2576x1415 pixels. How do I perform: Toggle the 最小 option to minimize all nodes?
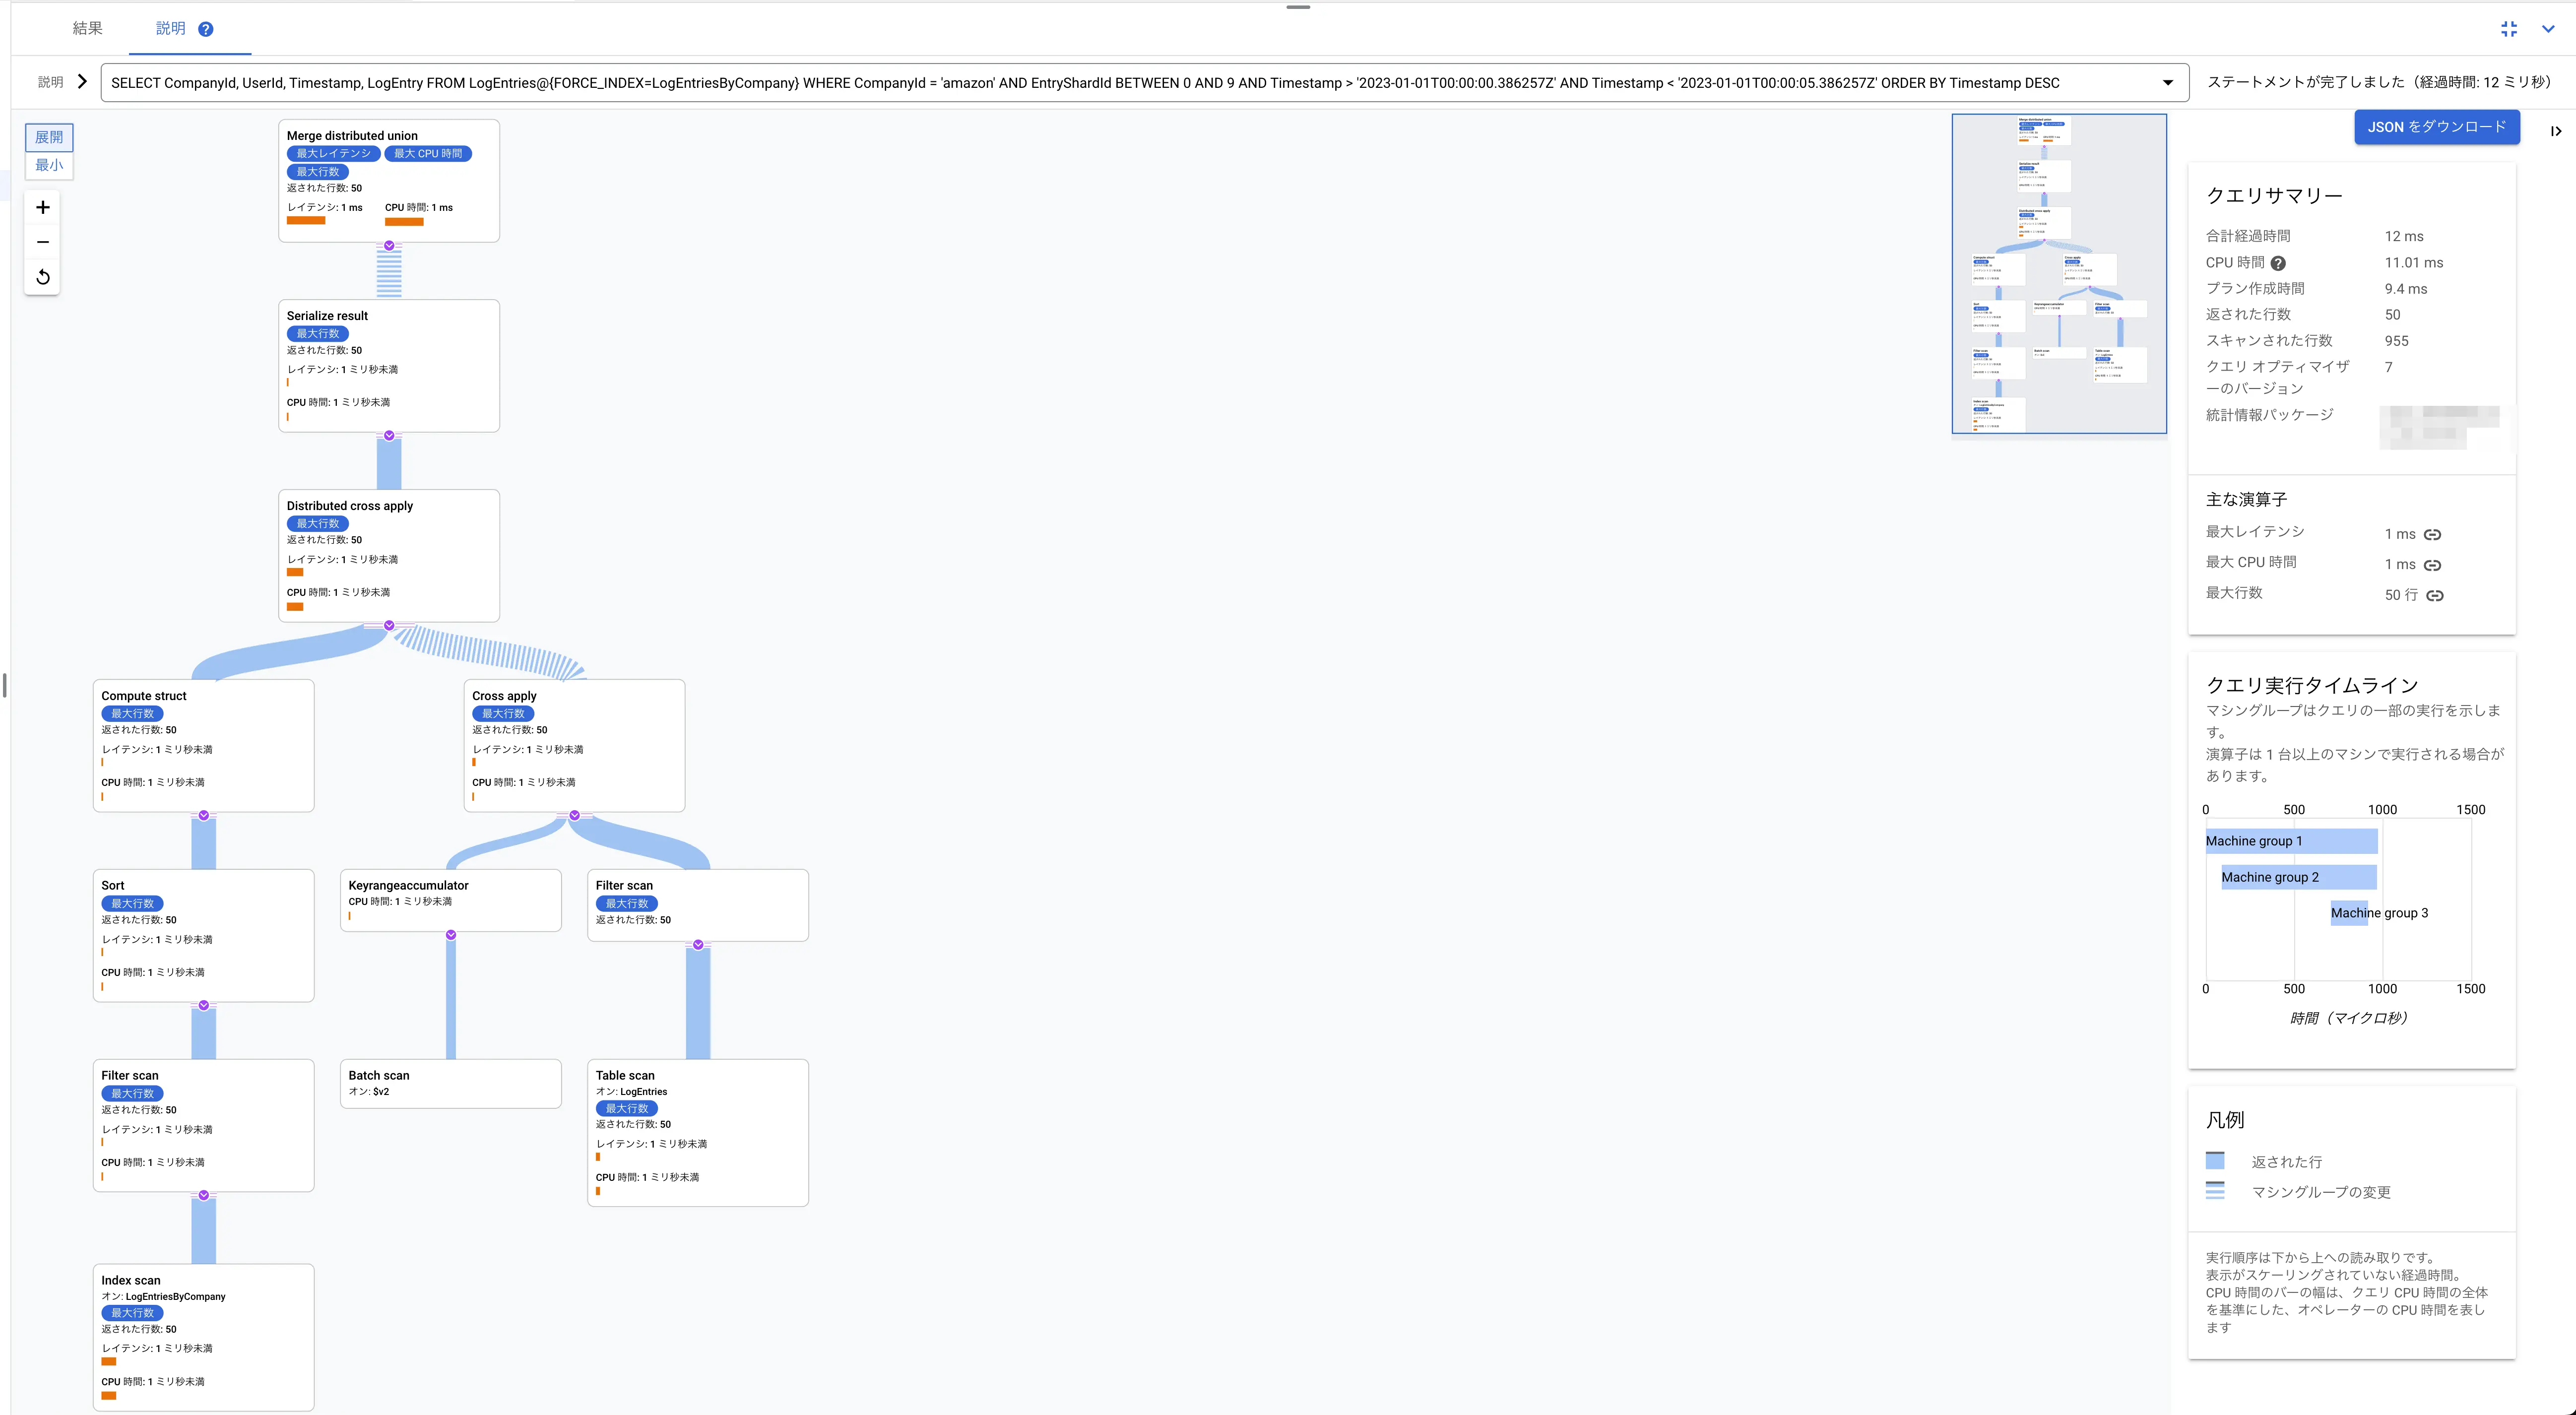[48, 165]
